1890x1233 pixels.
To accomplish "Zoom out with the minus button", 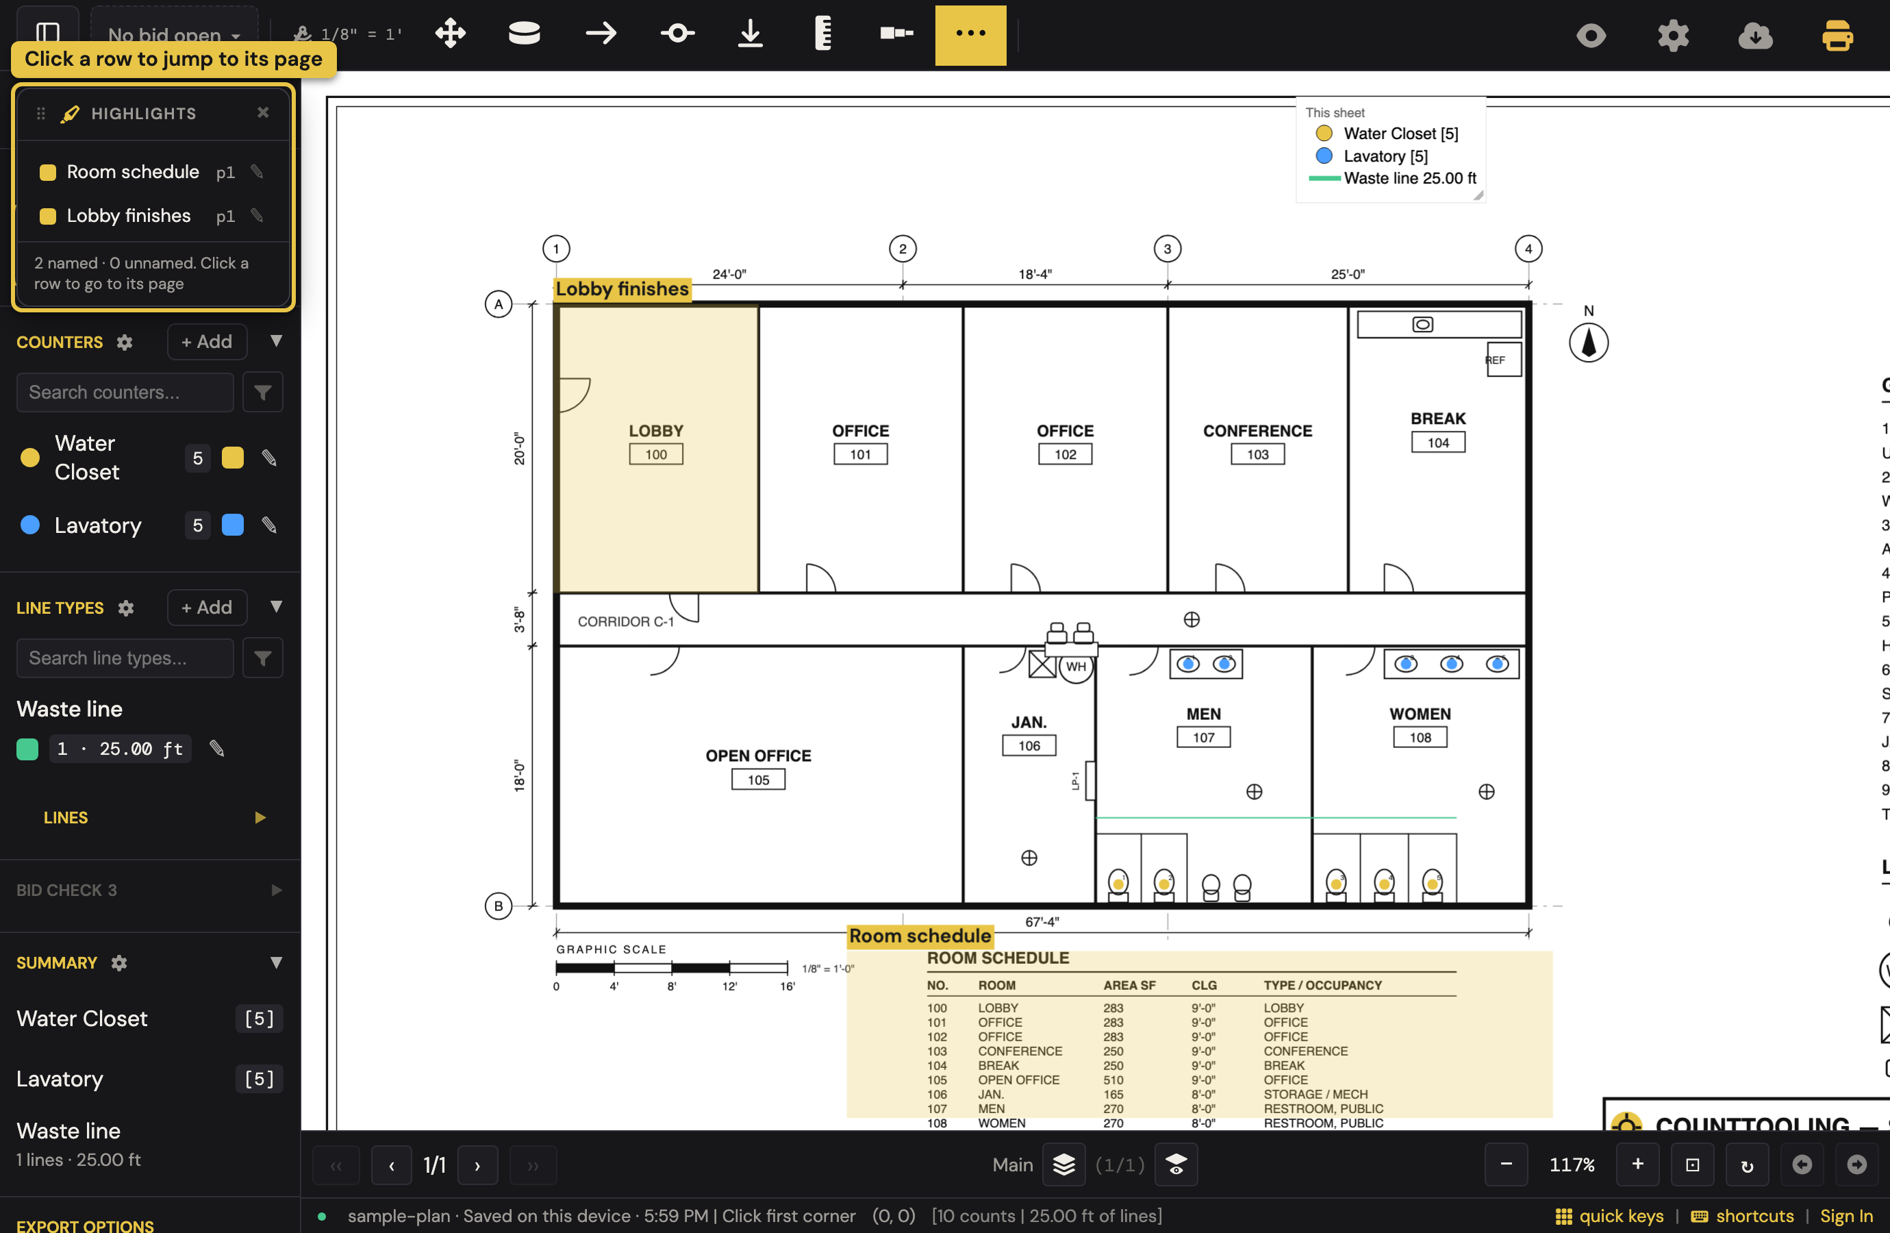I will (1506, 1164).
